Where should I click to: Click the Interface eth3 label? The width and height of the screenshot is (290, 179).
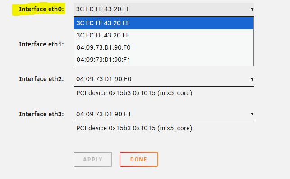[x=41, y=114]
